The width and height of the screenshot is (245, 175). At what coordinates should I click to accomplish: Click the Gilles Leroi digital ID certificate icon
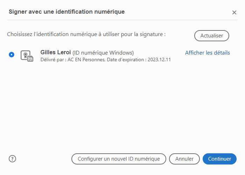click(x=27, y=56)
